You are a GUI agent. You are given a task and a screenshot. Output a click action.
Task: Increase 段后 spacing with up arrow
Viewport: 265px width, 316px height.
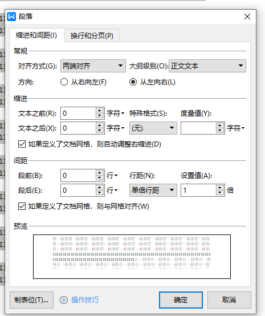pyautogui.click(x=100, y=188)
